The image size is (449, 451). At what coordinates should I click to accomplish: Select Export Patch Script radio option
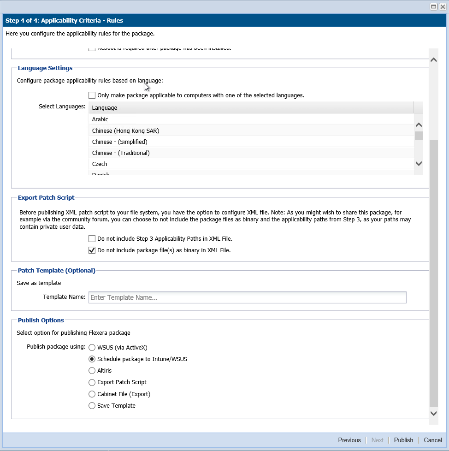pyautogui.click(x=92, y=382)
